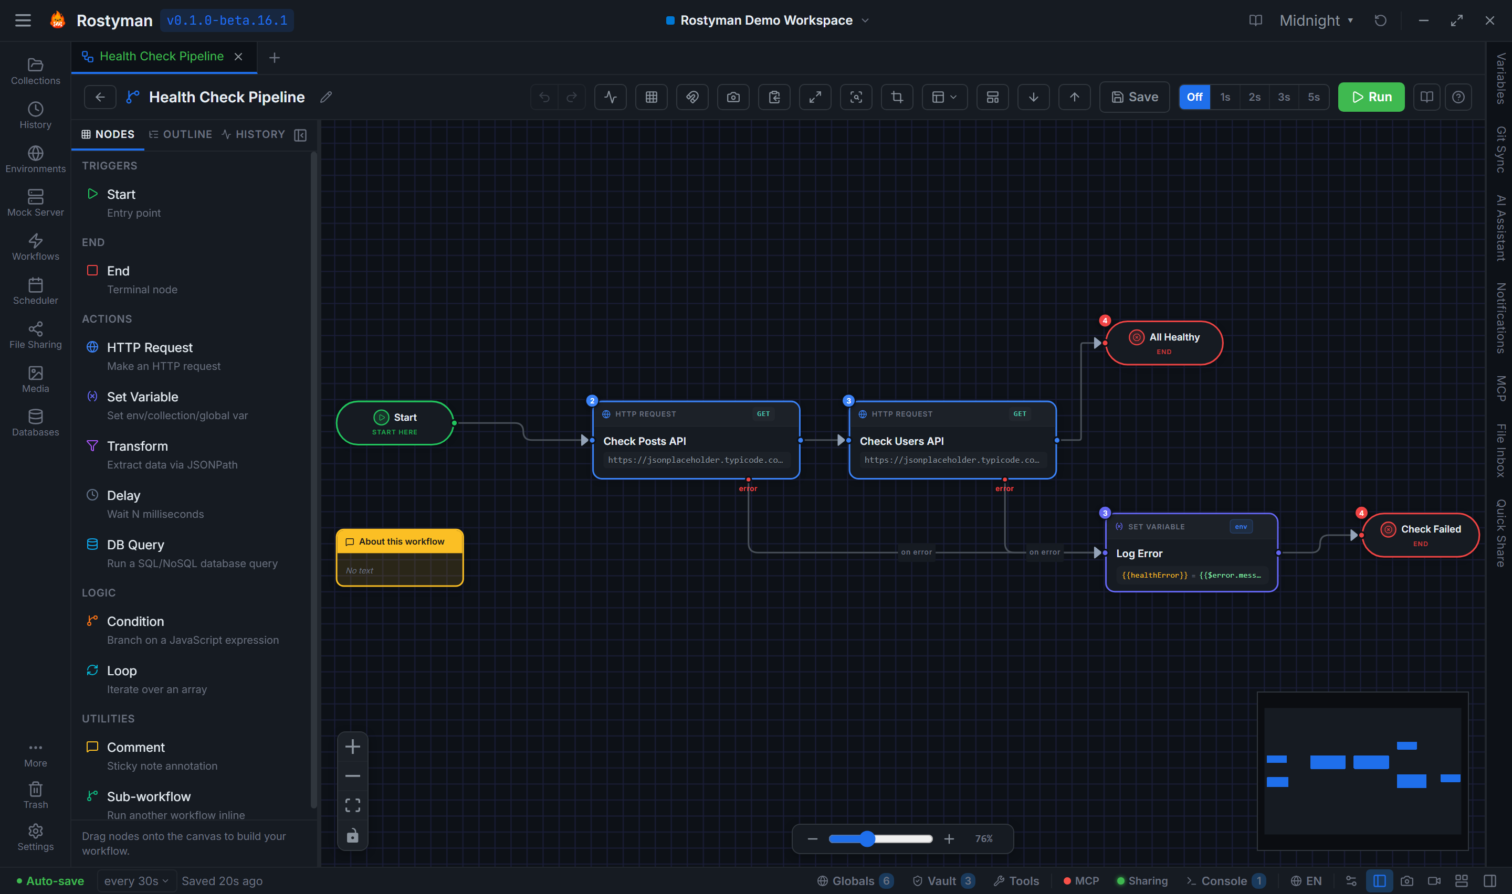
Task: Open the Rostyman Demo Workspace dropdown
Action: 768,20
